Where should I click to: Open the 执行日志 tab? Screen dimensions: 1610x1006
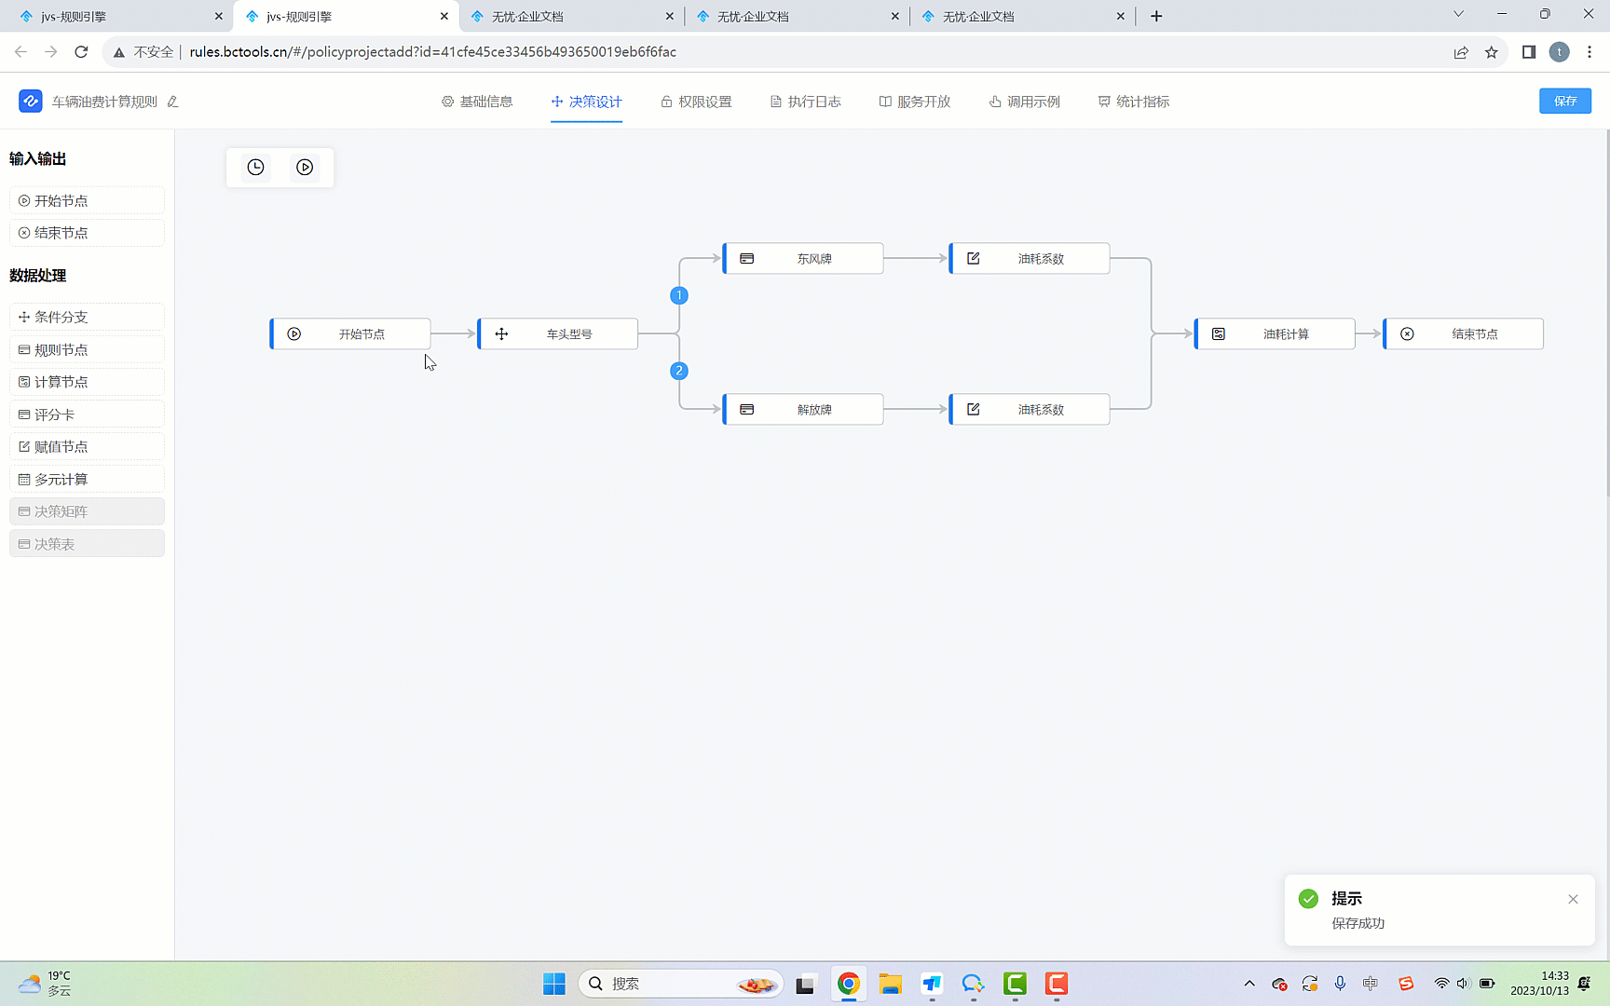pyautogui.click(x=805, y=102)
